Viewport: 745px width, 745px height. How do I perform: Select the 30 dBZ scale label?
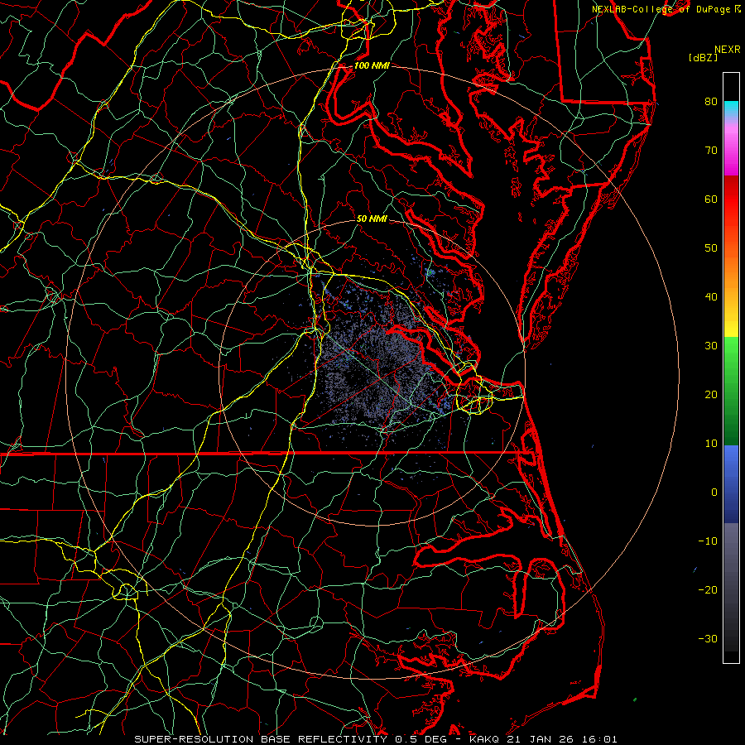(x=709, y=346)
